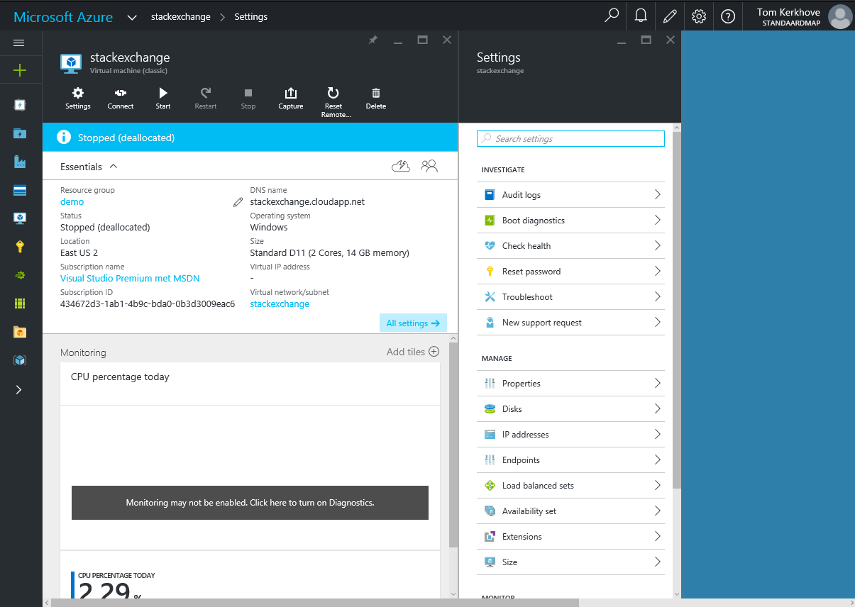Open the breadcrumb dropdown next to Microsoft Azure
Screen dimensions: 855x607
pos(132,16)
